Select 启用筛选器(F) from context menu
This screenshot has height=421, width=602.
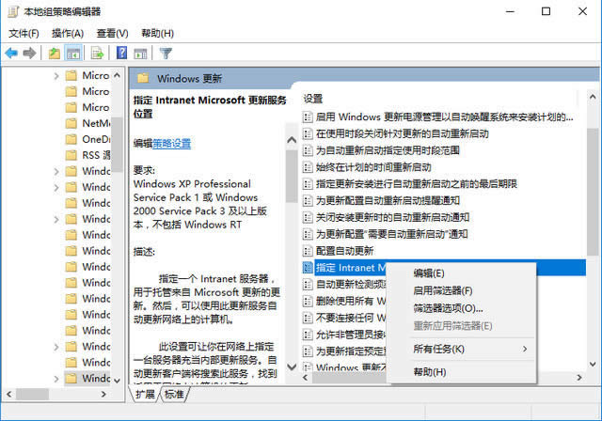443,290
